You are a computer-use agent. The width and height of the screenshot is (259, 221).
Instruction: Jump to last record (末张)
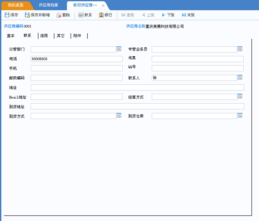[184, 15]
